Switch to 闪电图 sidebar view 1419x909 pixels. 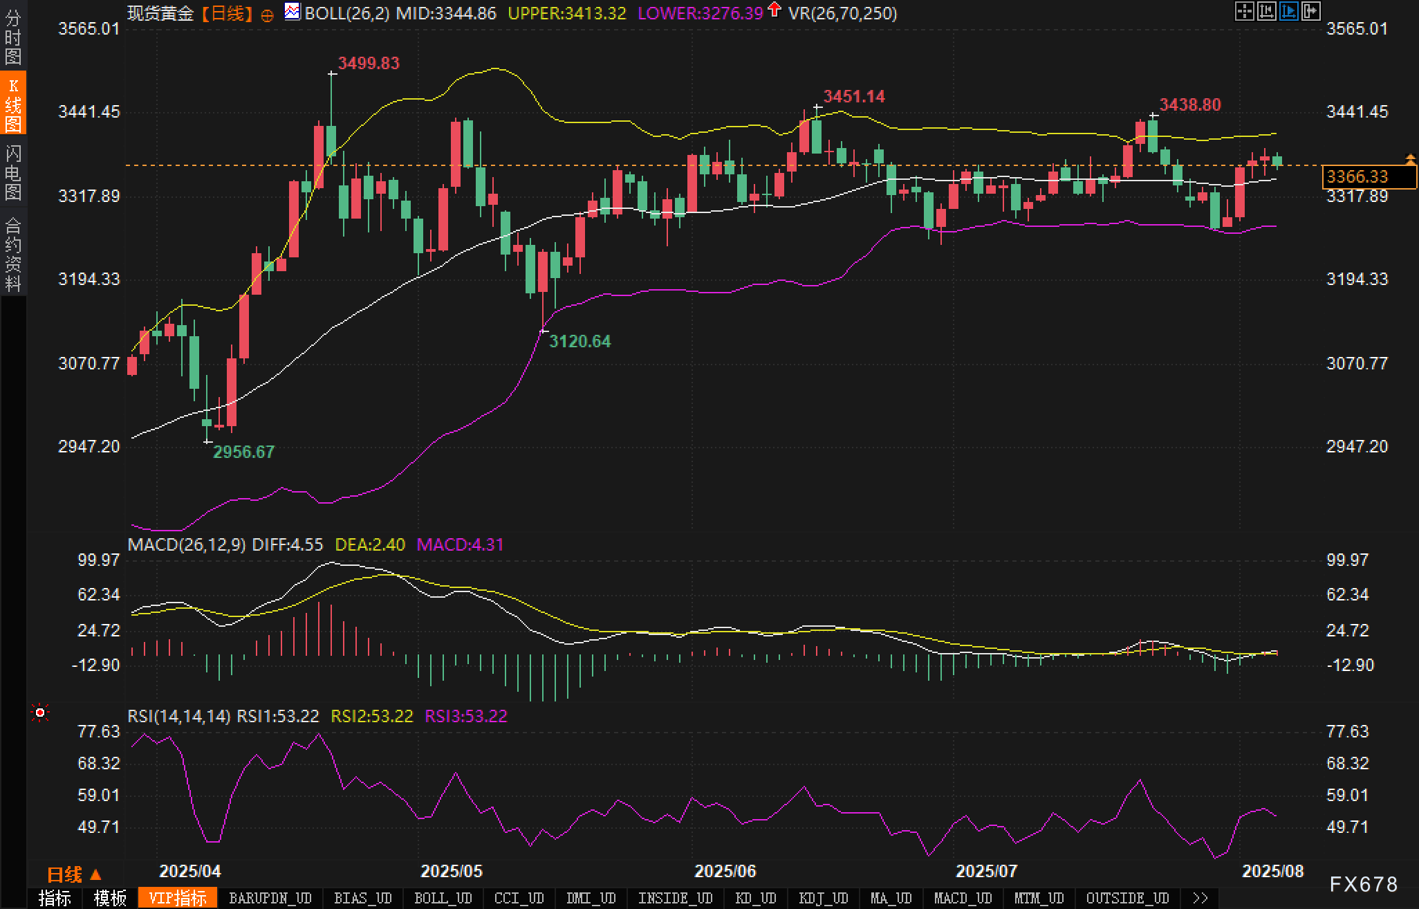(13, 172)
